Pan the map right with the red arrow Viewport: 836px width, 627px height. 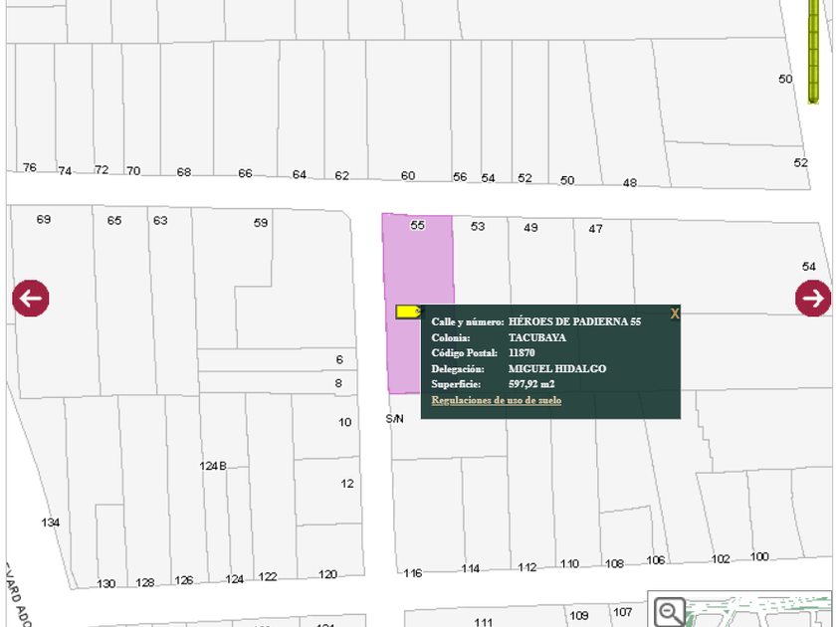[813, 298]
